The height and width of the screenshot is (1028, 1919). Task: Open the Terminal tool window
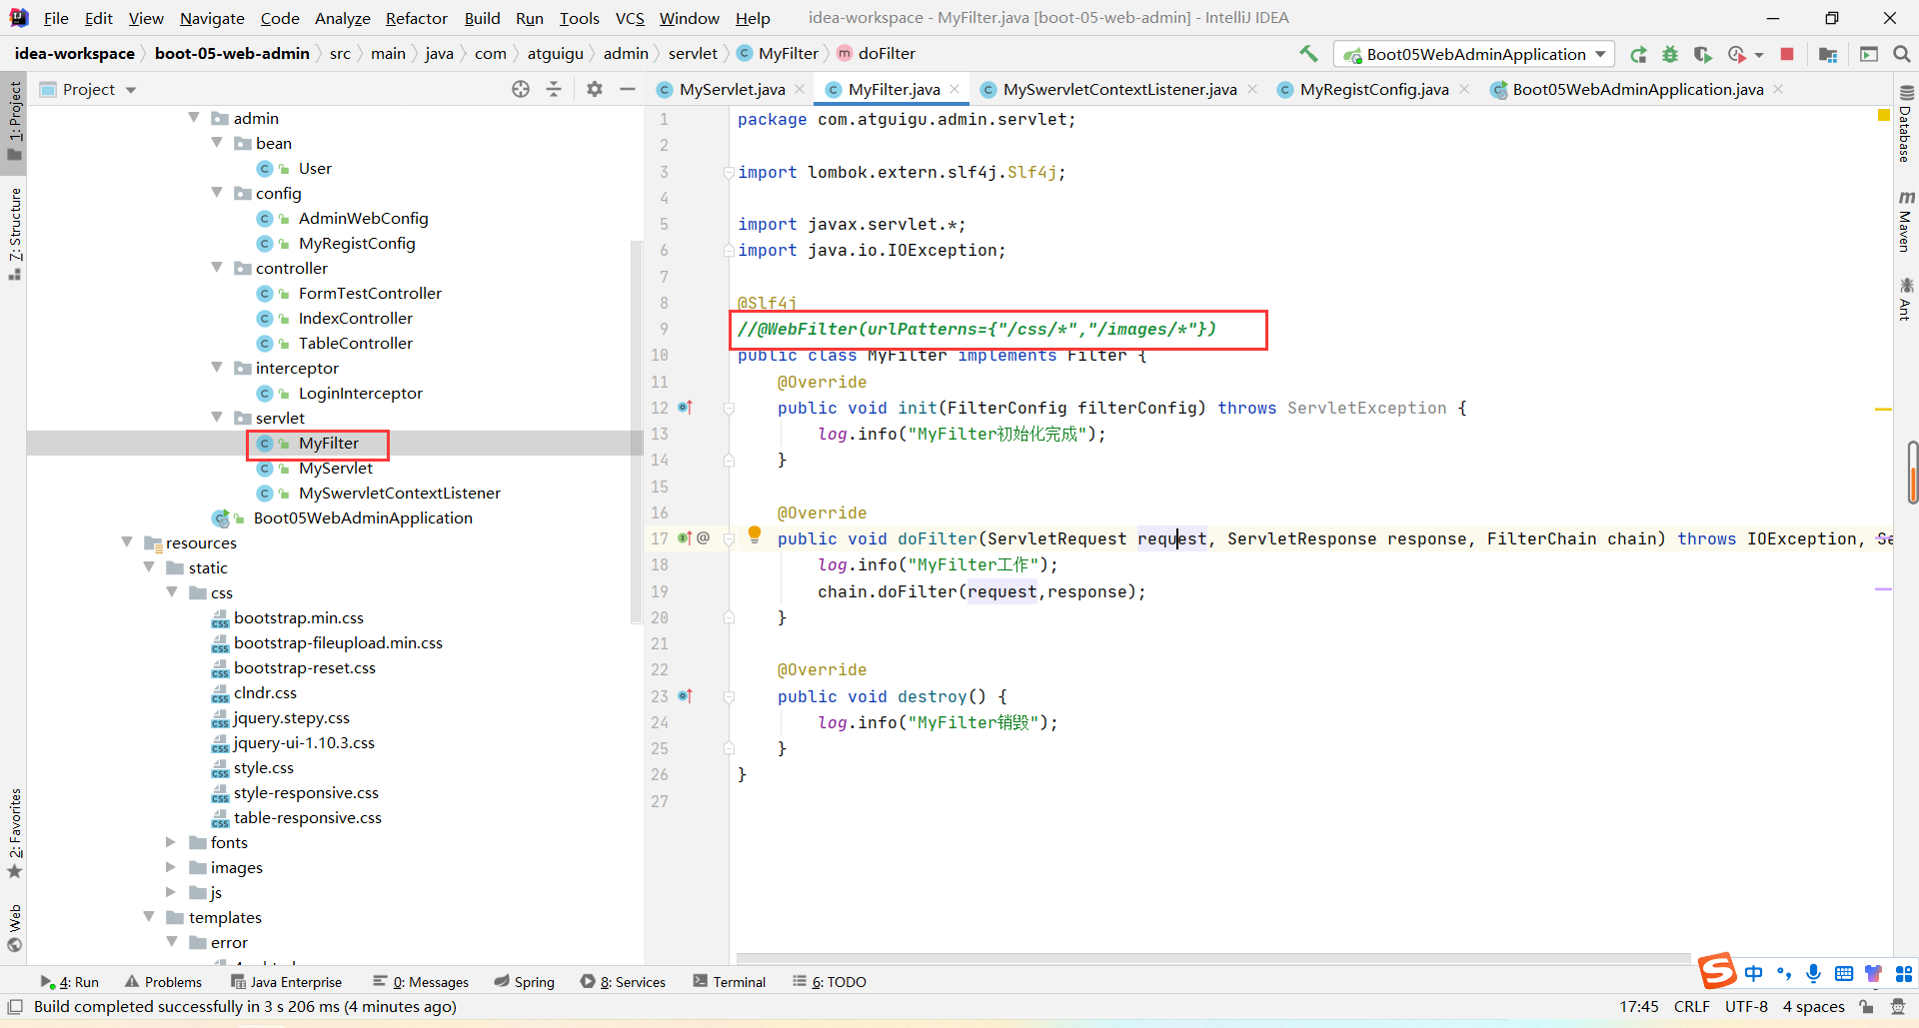click(729, 982)
